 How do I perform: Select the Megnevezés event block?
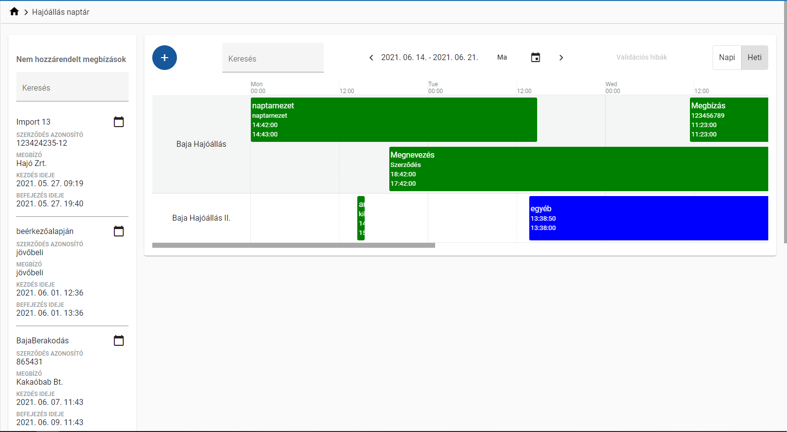pyautogui.click(x=578, y=169)
